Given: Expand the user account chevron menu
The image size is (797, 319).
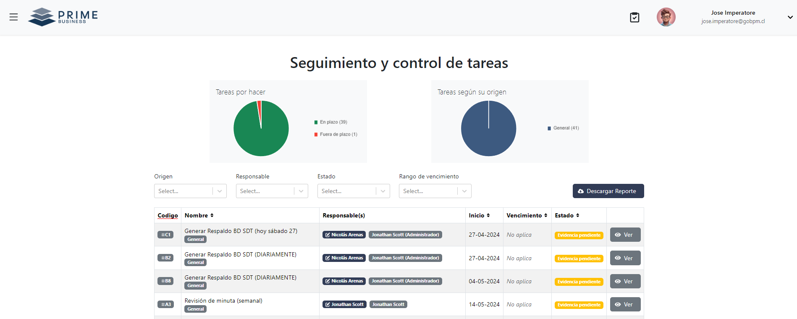Looking at the screenshot, I should [x=790, y=17].
